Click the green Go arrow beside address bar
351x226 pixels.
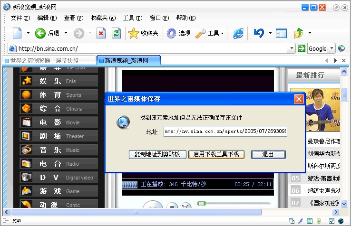pos(302,48)
